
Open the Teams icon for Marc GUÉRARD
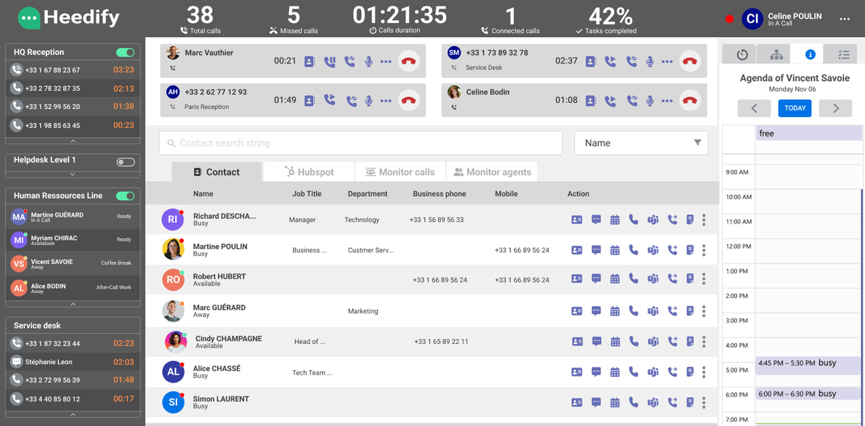point(653,311)
